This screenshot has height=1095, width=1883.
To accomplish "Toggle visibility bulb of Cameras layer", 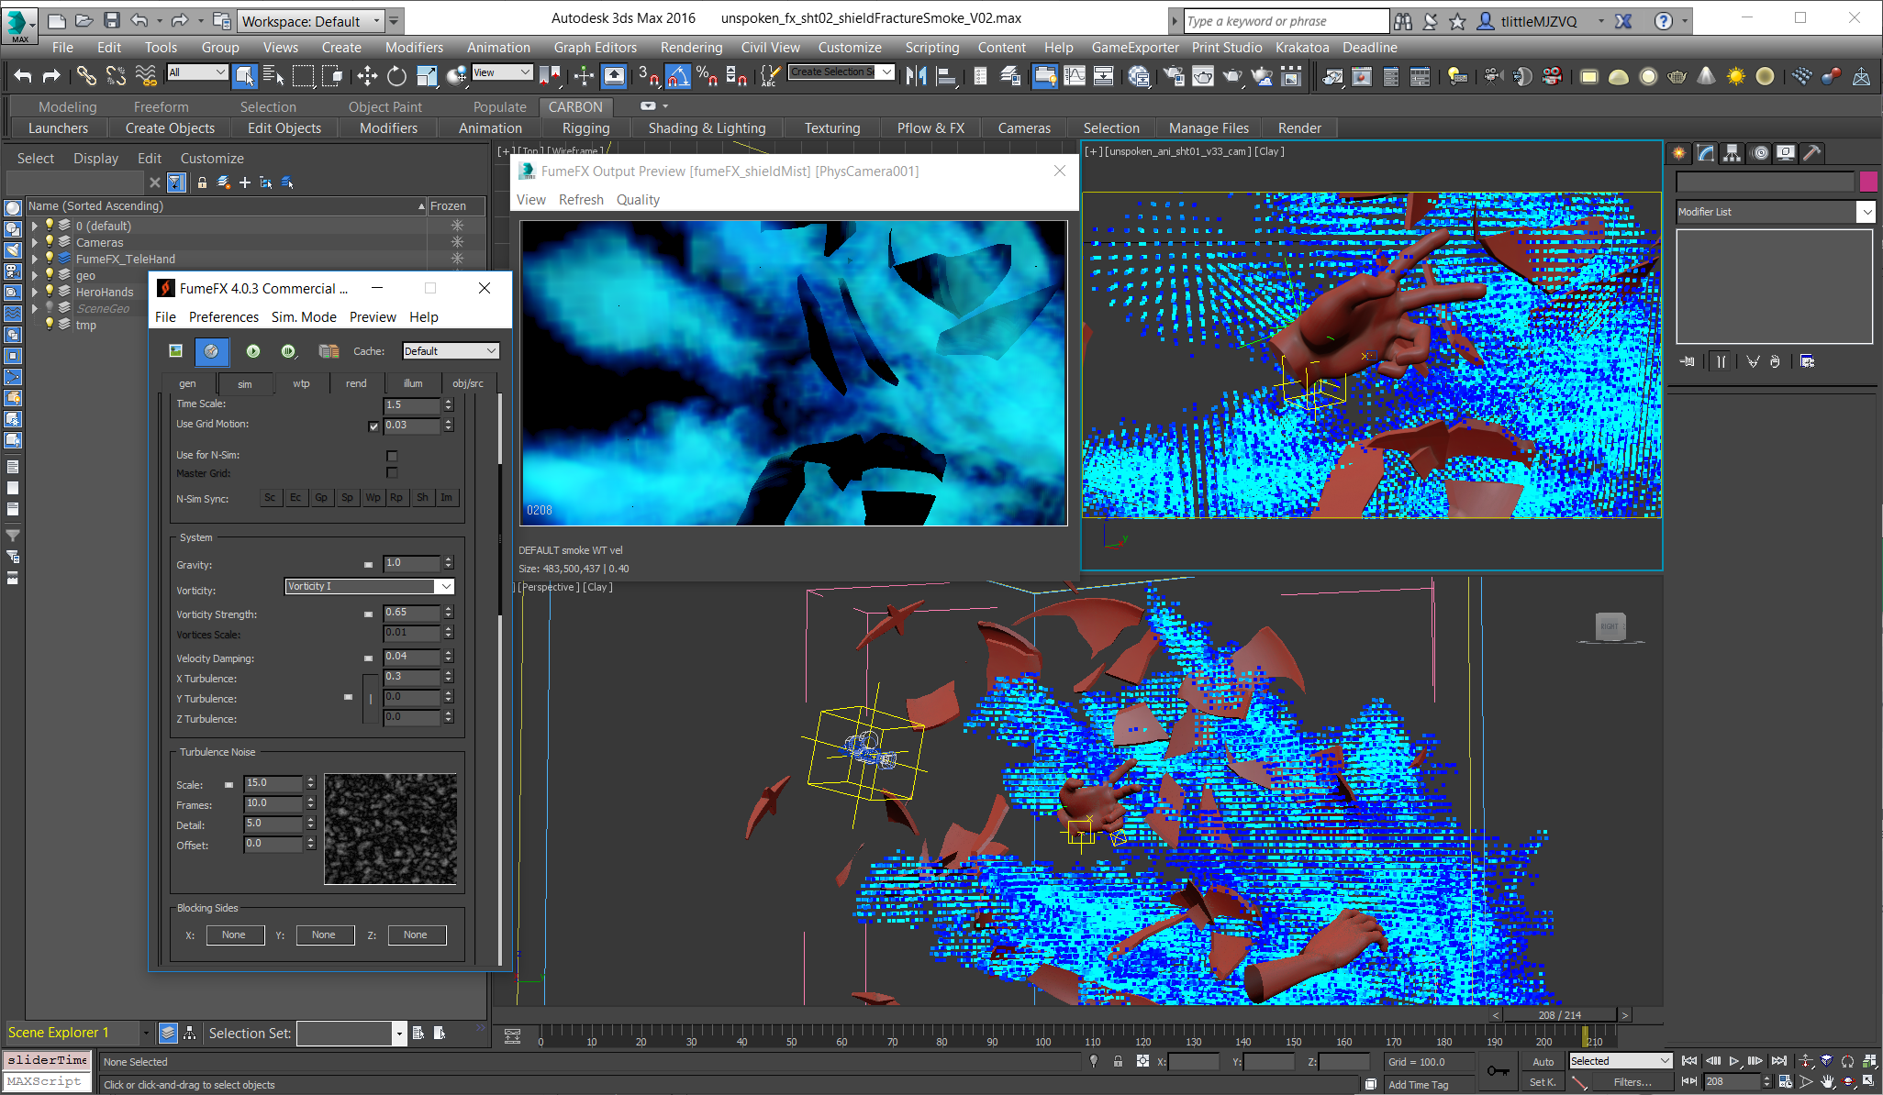I will 50,242.
